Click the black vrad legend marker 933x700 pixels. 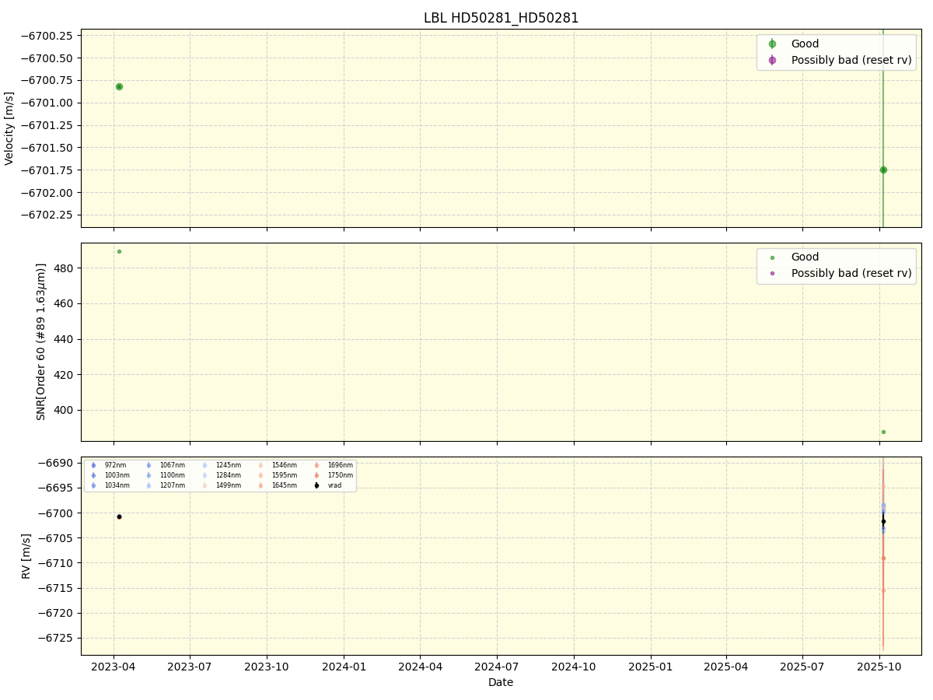(316, 485)
